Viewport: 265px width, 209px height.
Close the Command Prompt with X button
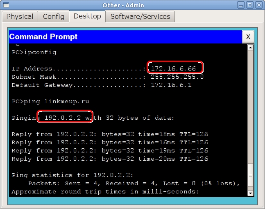[x=248, y=37]
